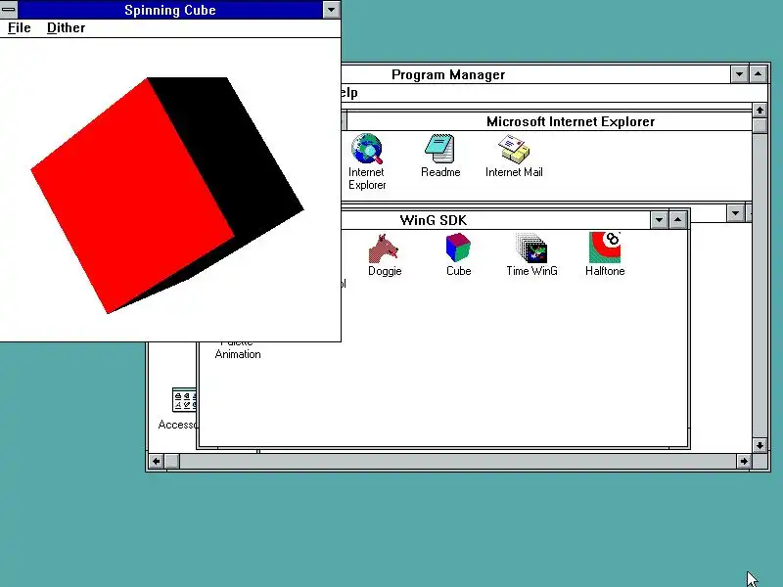783x587 pixels.
Task: Open Spinning Cube system control menu box
Action: [x=9, y=9]
